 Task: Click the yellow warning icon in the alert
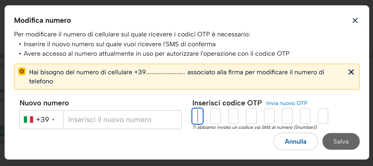click(x=22, y=72)
